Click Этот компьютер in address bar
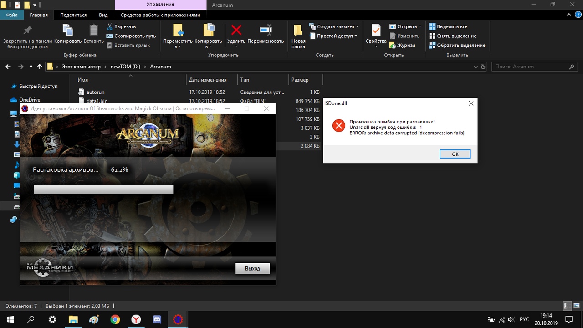The height and width of the screenshot is (328, 583). click(81, 67)
